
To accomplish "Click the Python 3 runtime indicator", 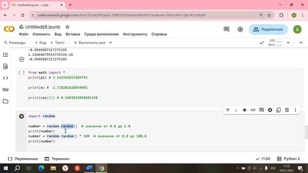I will [x=288, y=159].
